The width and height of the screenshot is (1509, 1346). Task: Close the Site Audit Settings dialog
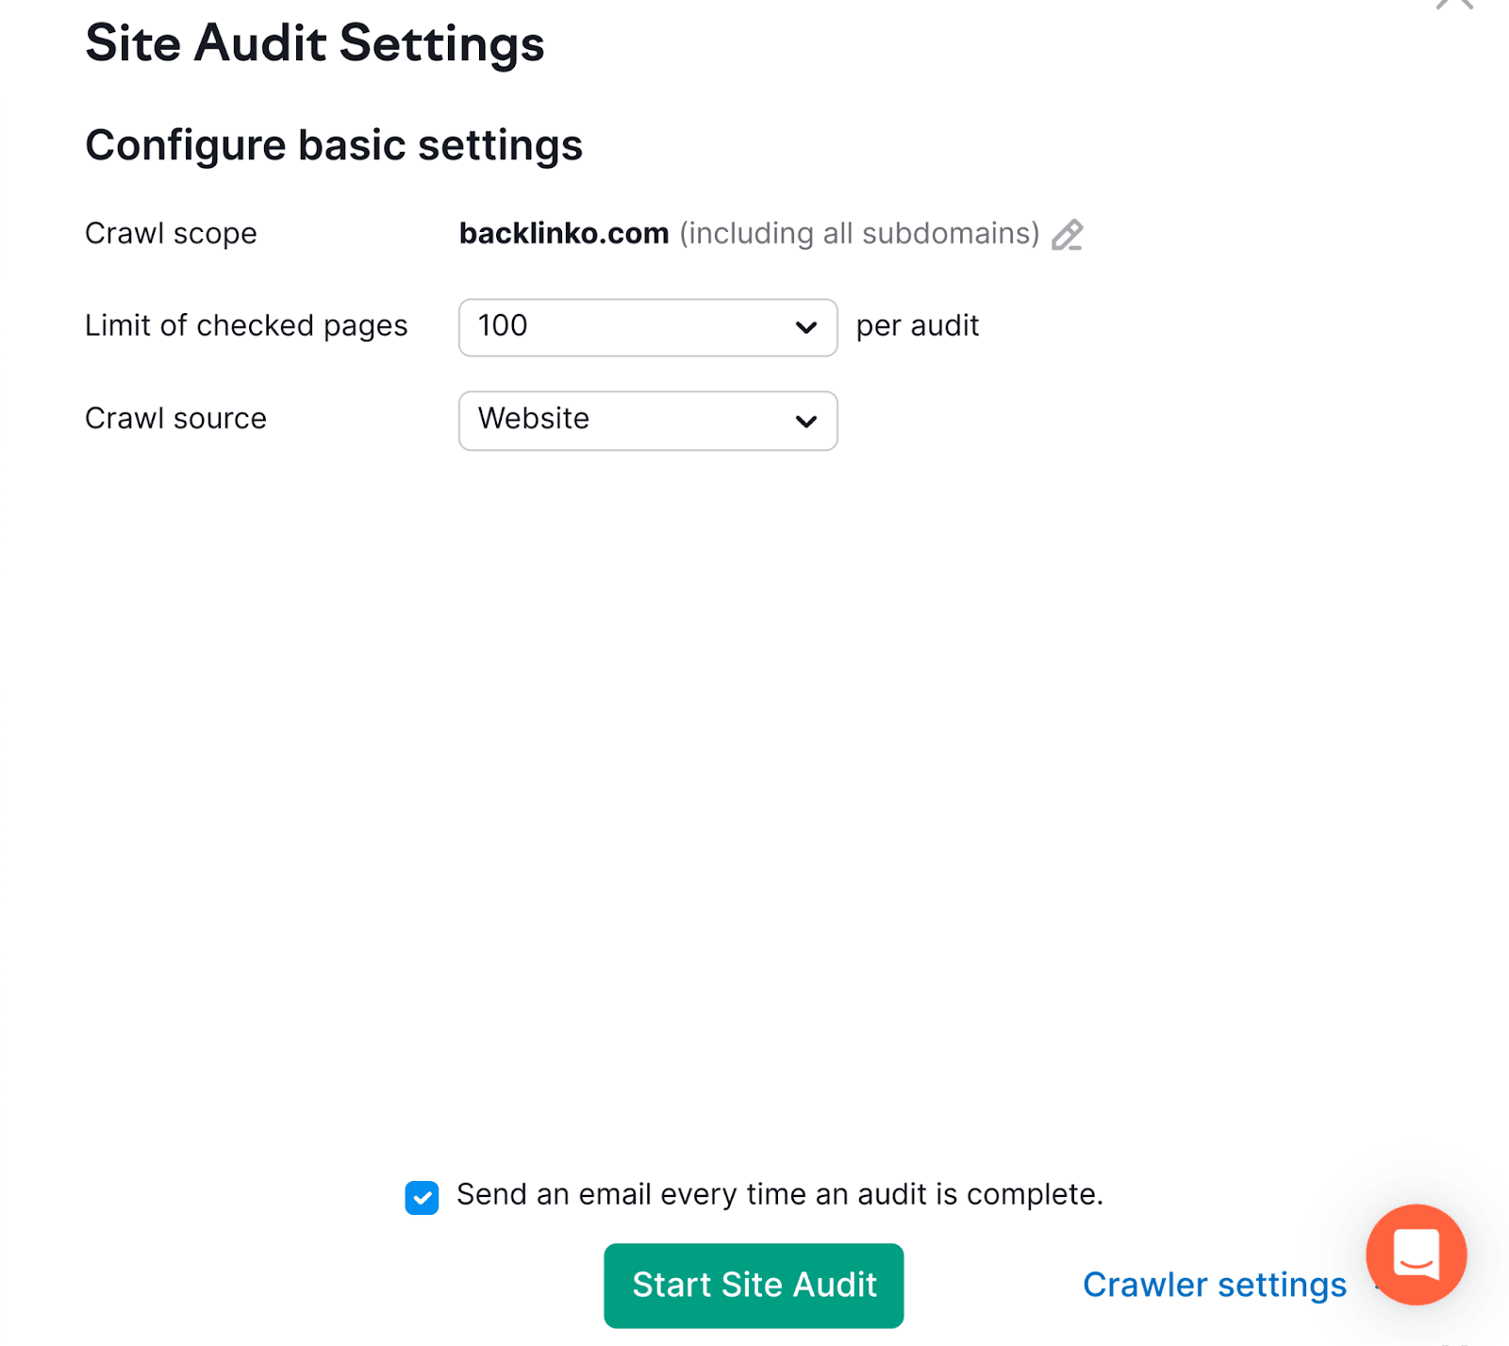click(1454, 5)
